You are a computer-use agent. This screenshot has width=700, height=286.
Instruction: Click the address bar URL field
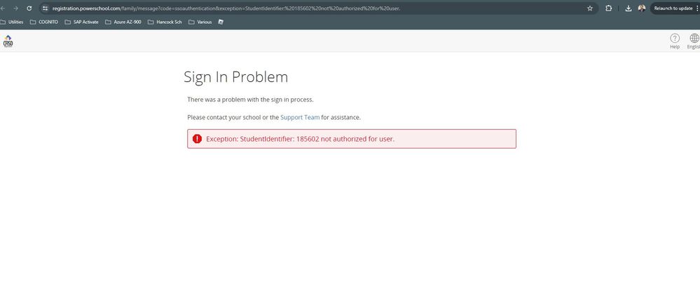click(x=280, y=8)
